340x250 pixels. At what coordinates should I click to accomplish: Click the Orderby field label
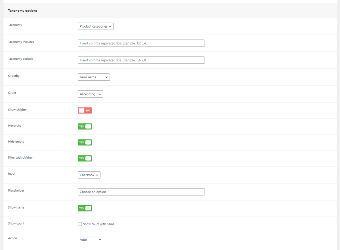click(14, 76)
